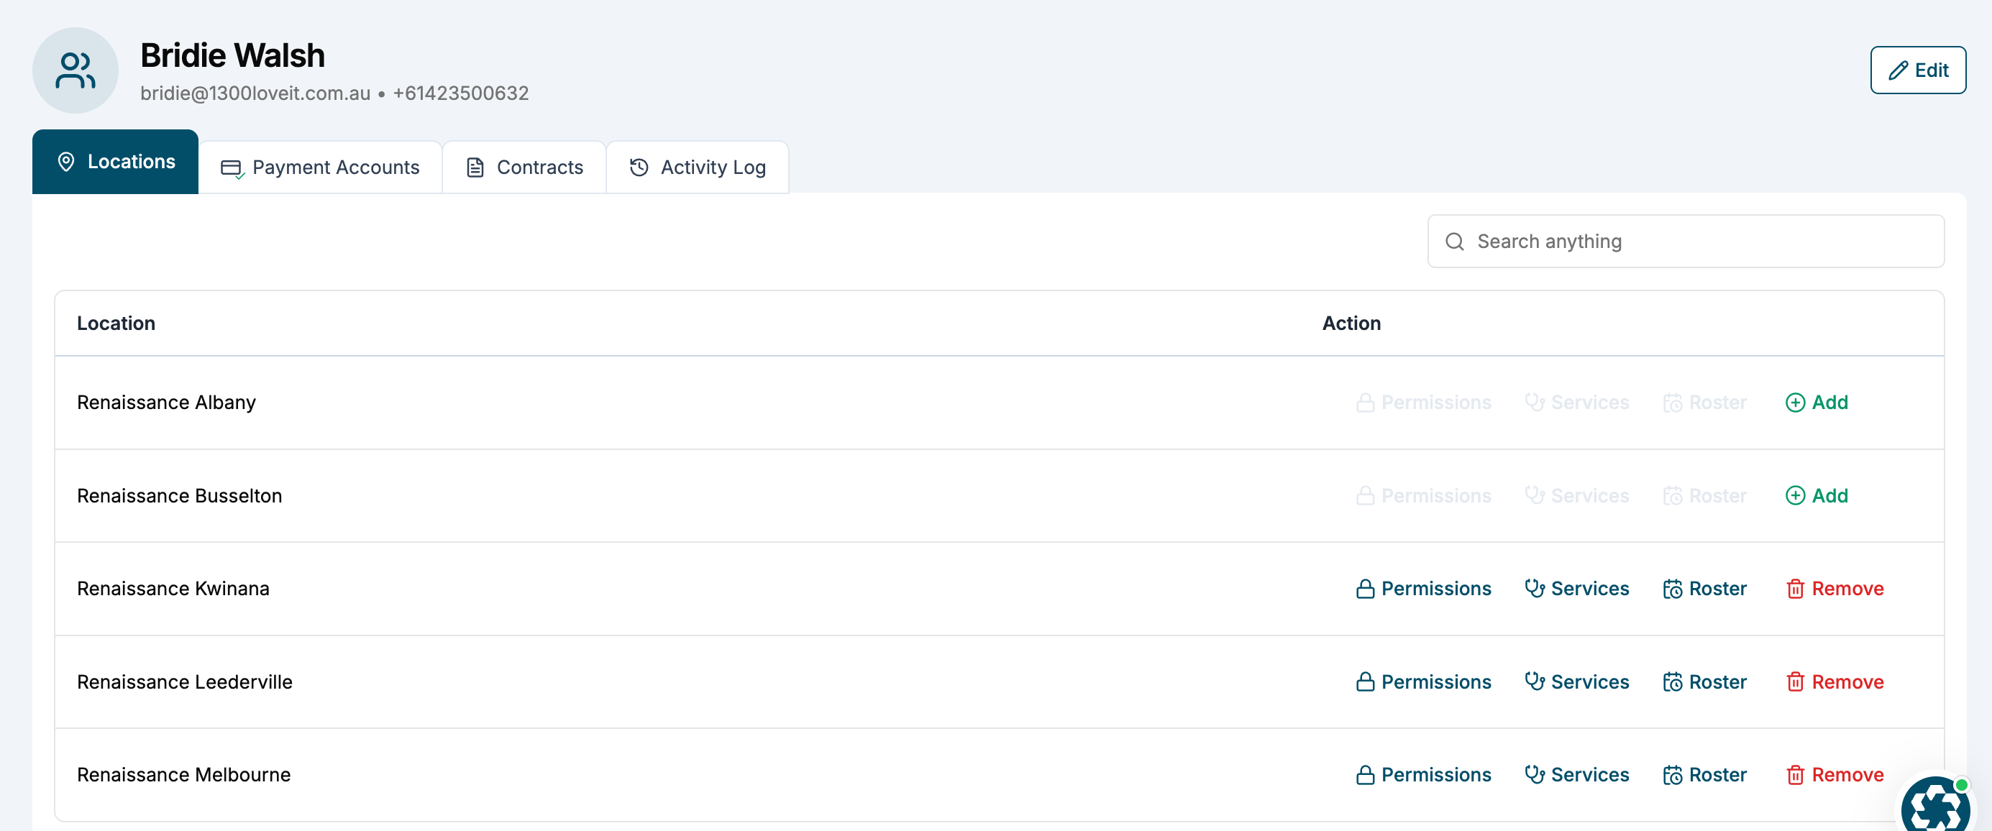1992x831 pixels.
Task: Click the chat widget icon in the corner
Action: coord(1939,804)
